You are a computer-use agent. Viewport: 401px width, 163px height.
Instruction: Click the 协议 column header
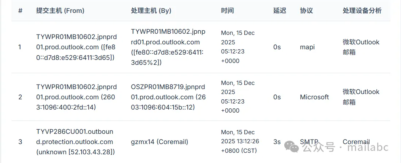(306, 11)
